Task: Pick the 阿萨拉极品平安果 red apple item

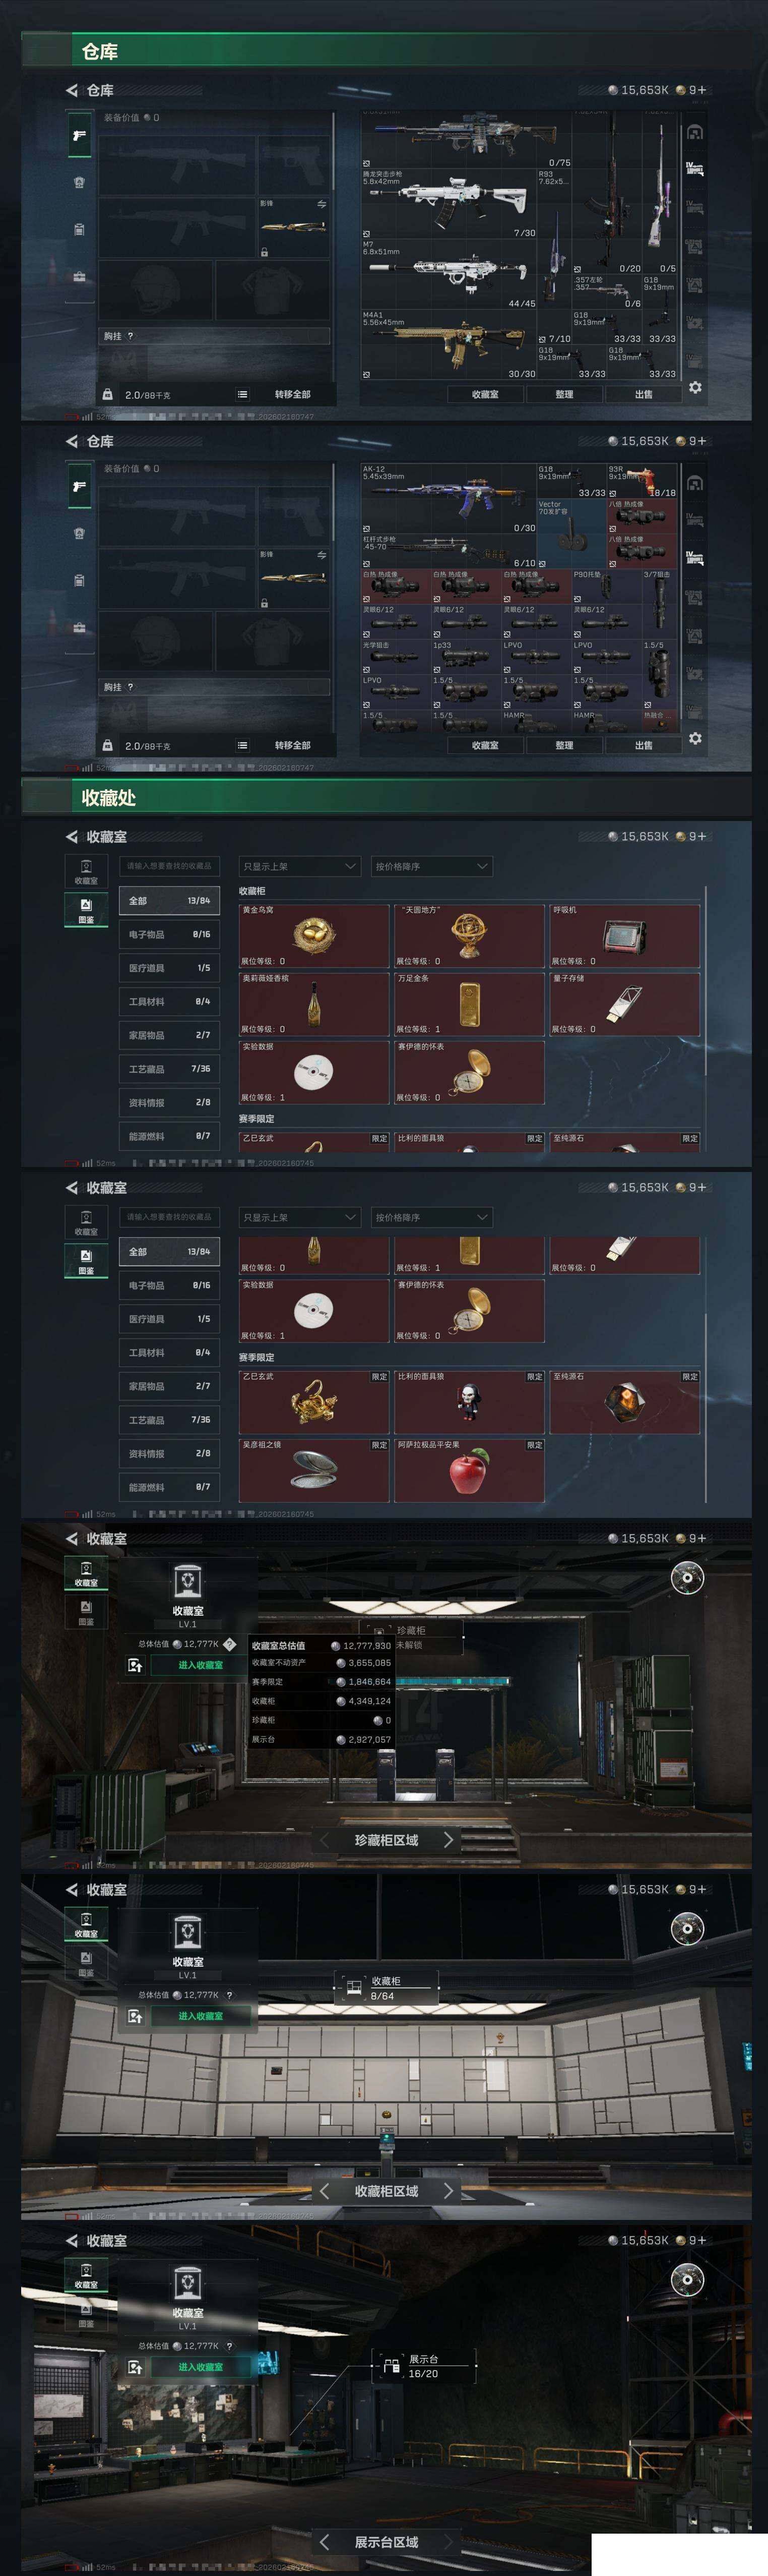Action: 469,1470
